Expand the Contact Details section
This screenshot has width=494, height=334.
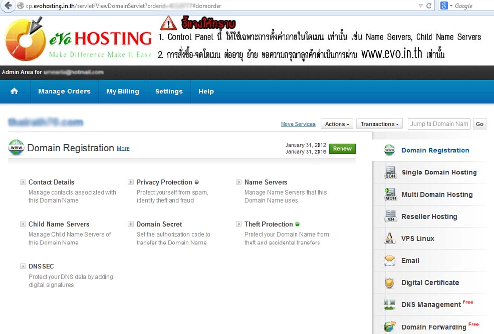(23, 182)
